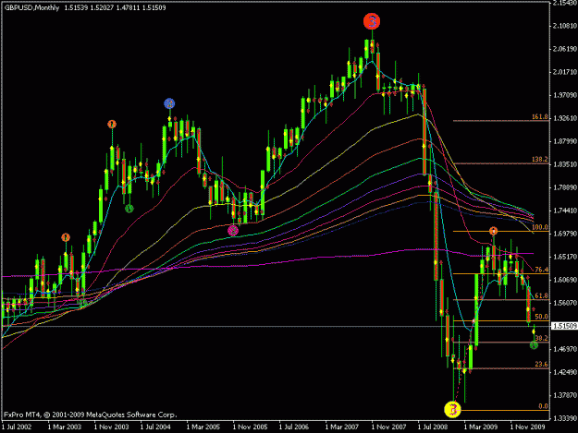
Task: Click the 1.33390 price axis label
Action: tap(565, 418)
